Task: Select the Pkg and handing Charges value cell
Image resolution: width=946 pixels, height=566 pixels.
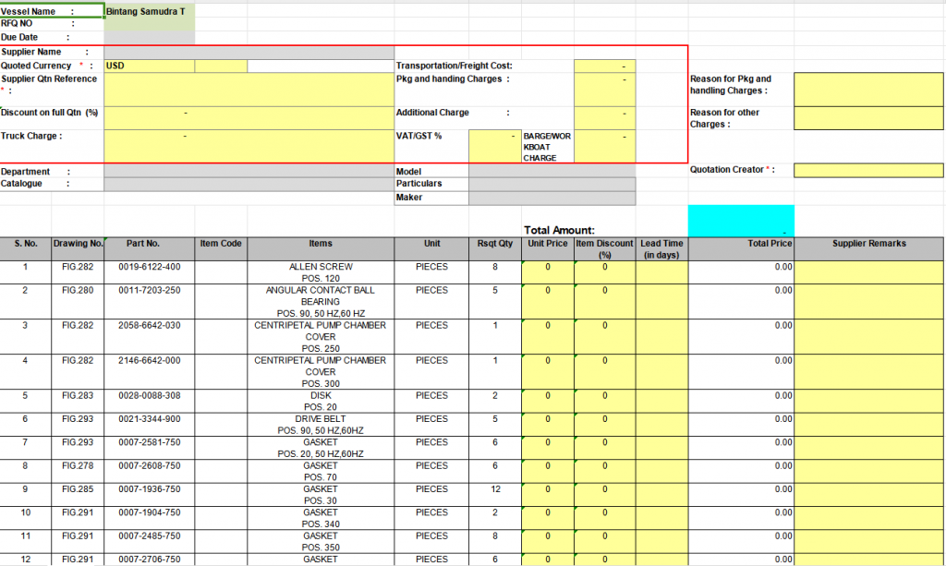Action: click(604, 89)
